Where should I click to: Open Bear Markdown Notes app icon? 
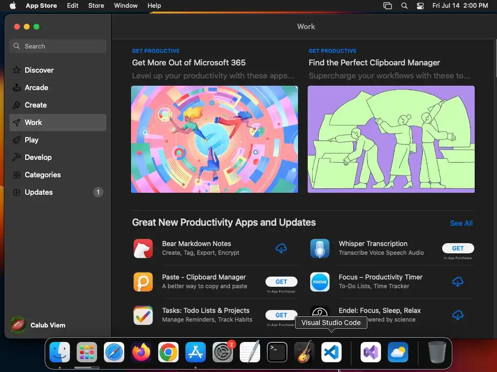143,248
